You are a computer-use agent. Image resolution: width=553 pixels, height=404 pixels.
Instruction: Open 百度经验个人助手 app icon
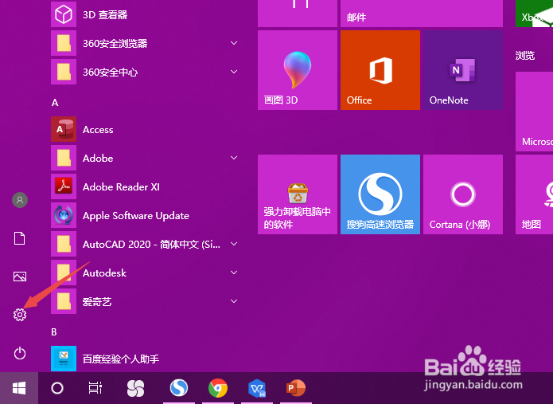point(64,359)
